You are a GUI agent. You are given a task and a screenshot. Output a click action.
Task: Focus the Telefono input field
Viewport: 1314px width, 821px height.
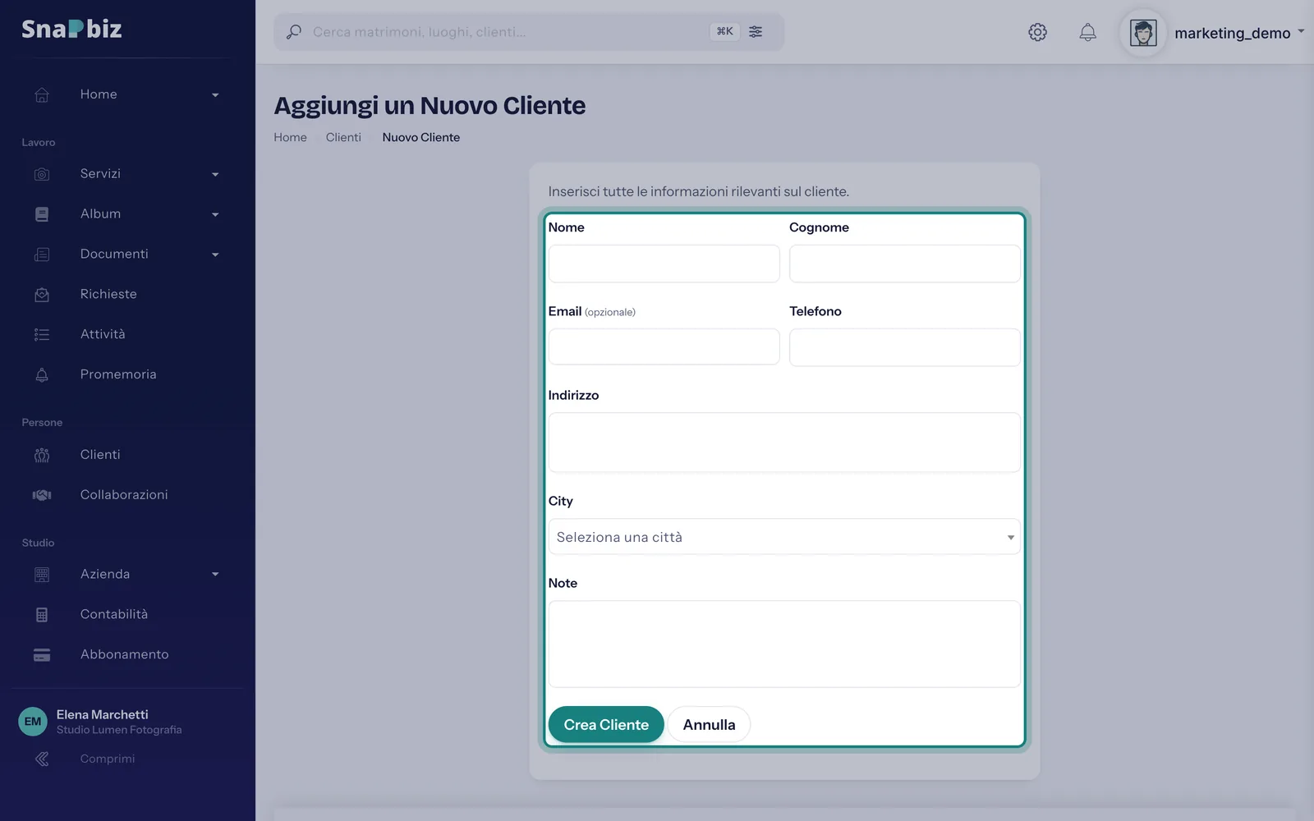point(905,347)
